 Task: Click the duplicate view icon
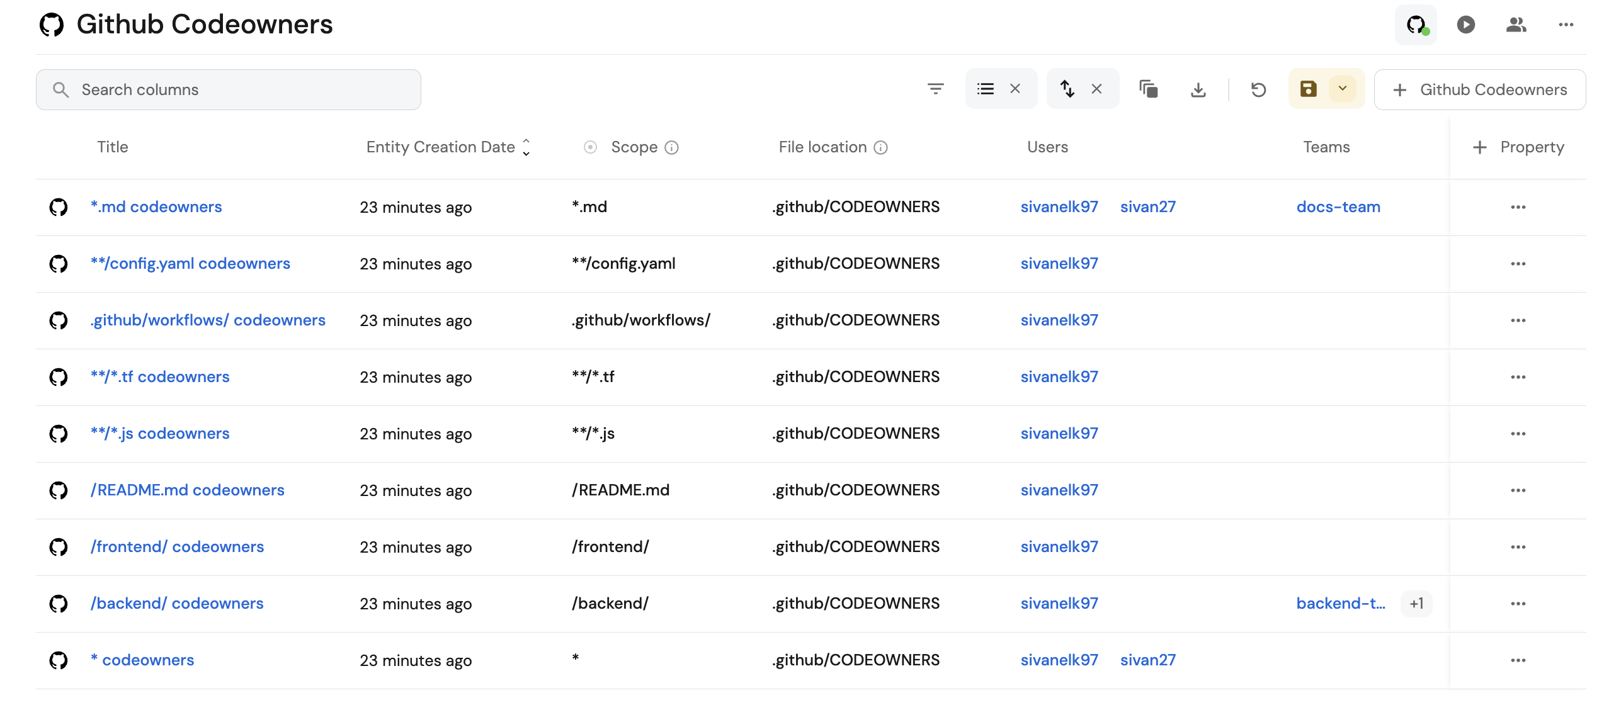pyautogui.click(x=1148, y=89)
